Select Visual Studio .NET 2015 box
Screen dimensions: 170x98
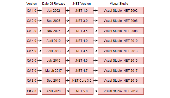(121, 60)
